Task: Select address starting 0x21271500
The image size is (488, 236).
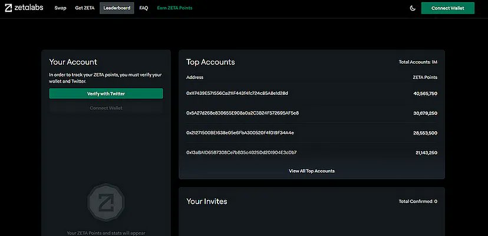Action: pyautogui.click(x=240, y=133)
